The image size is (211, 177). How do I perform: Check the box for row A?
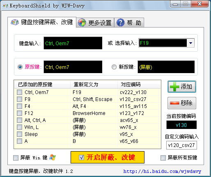19,141
